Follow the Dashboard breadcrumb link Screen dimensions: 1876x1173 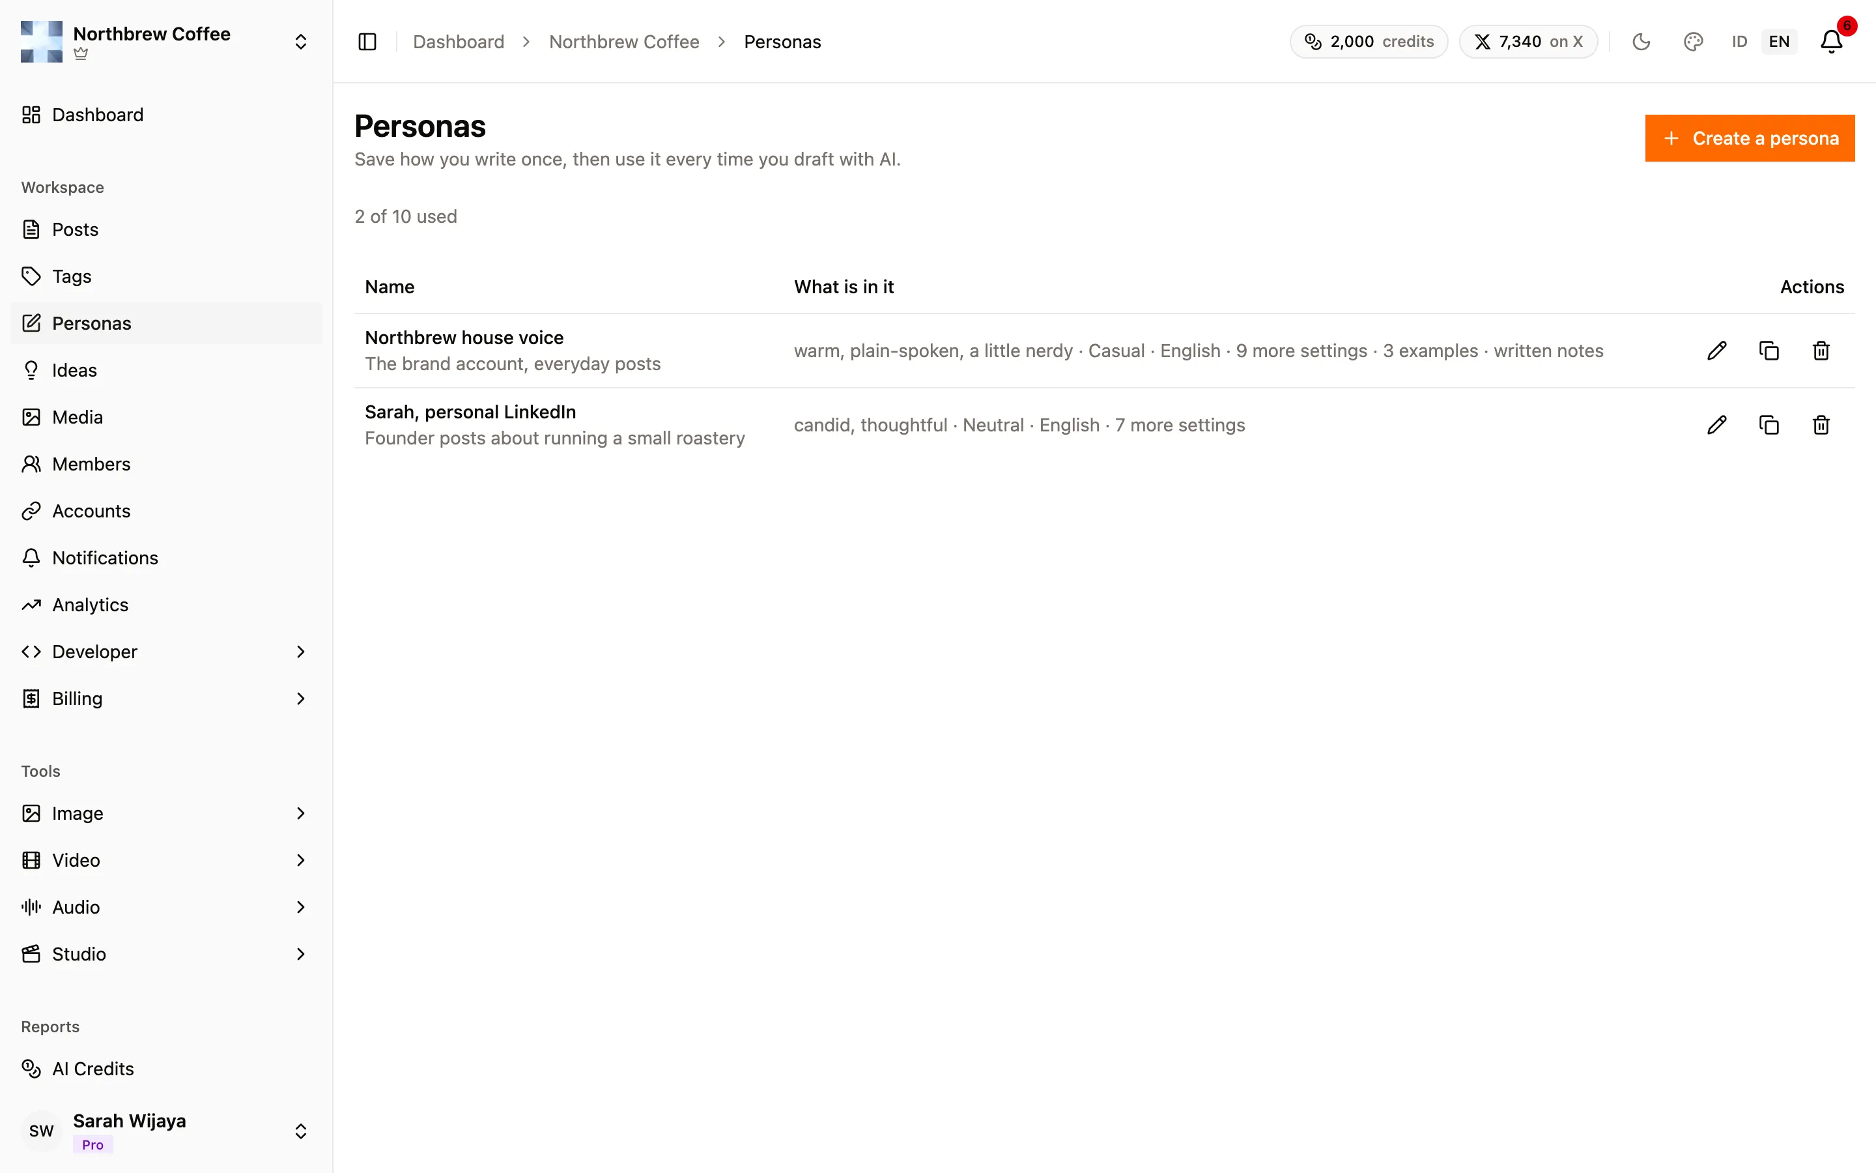pyautogui.click(x=458, y=42)
